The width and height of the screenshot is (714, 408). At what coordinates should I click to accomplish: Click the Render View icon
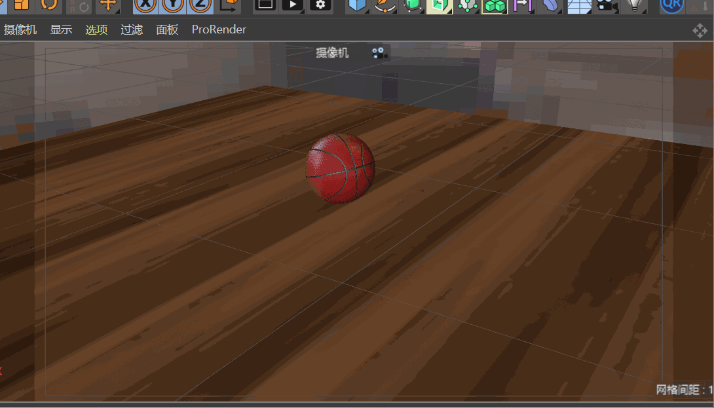tap(266, 7)
